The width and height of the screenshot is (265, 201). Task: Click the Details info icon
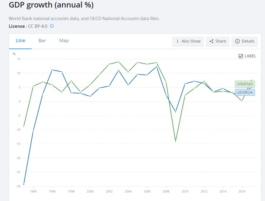click(x=237, y=41)
